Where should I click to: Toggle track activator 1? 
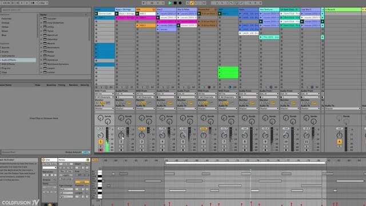tap(101, 141)
